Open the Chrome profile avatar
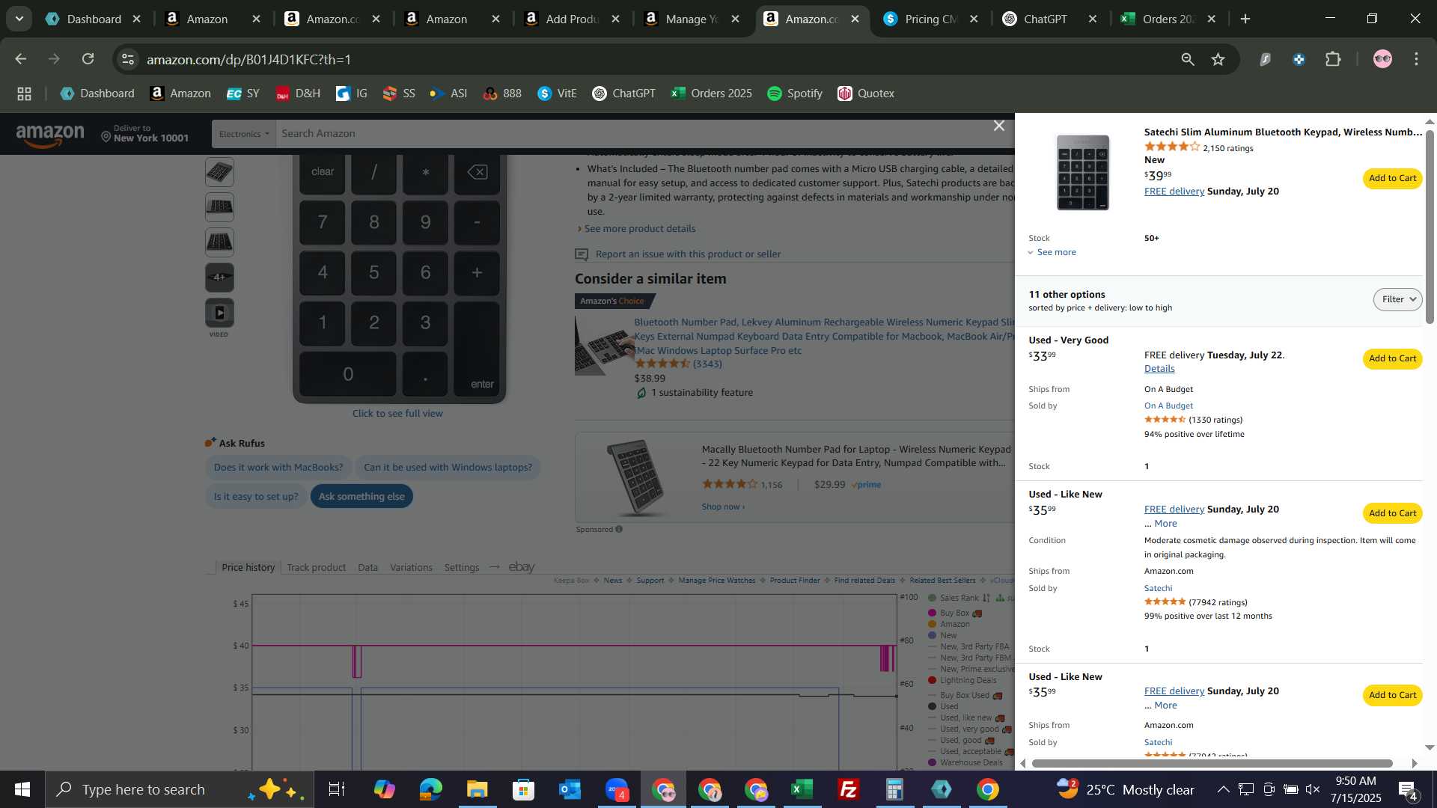1437x808 pixels. 1382,59
